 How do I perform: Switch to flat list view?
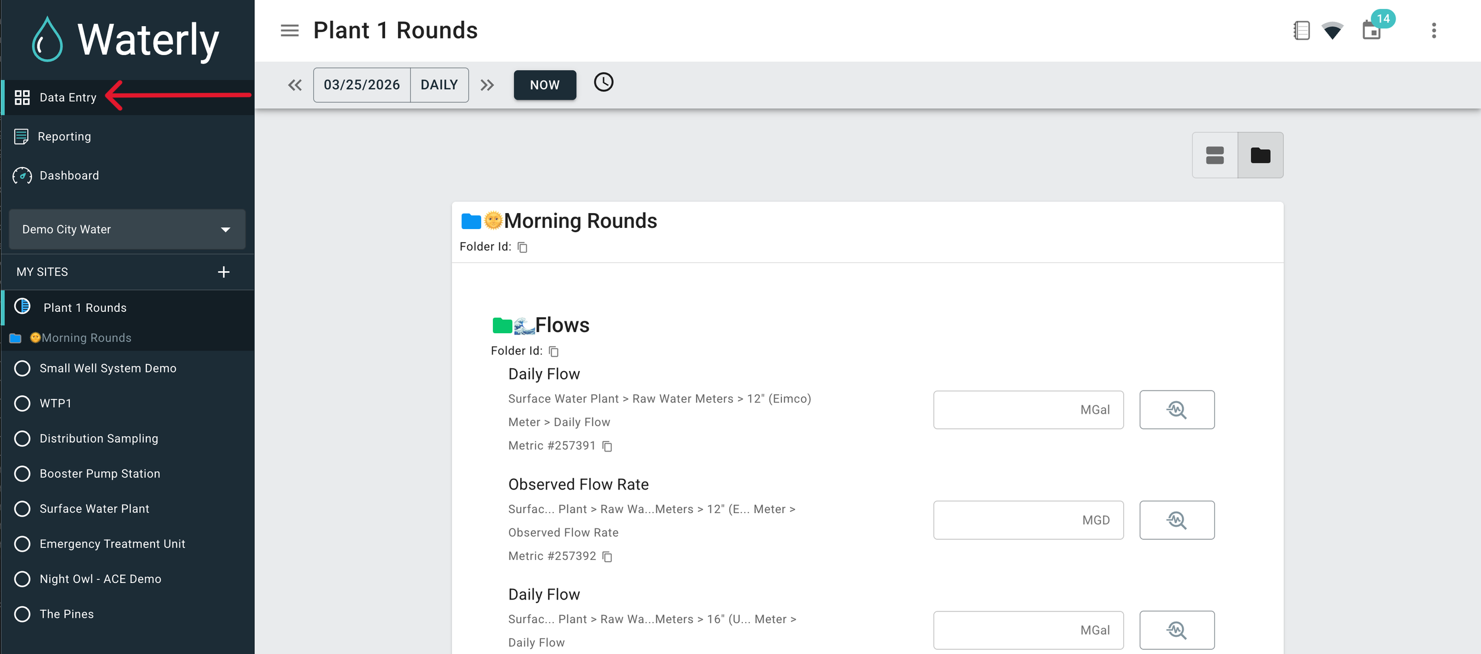[1214, 155]
